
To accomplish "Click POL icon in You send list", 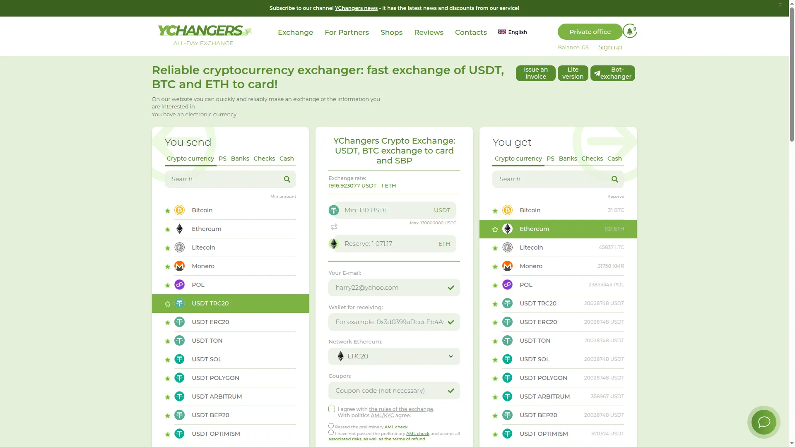I will click(x=179, y=285).
